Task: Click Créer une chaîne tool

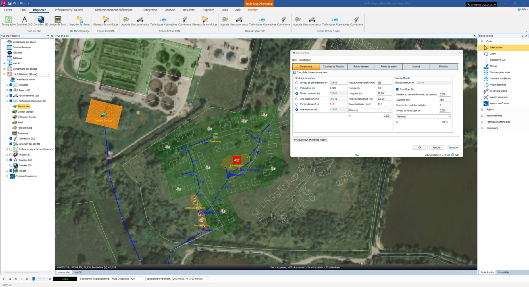Action: click(x=498, y=91)
